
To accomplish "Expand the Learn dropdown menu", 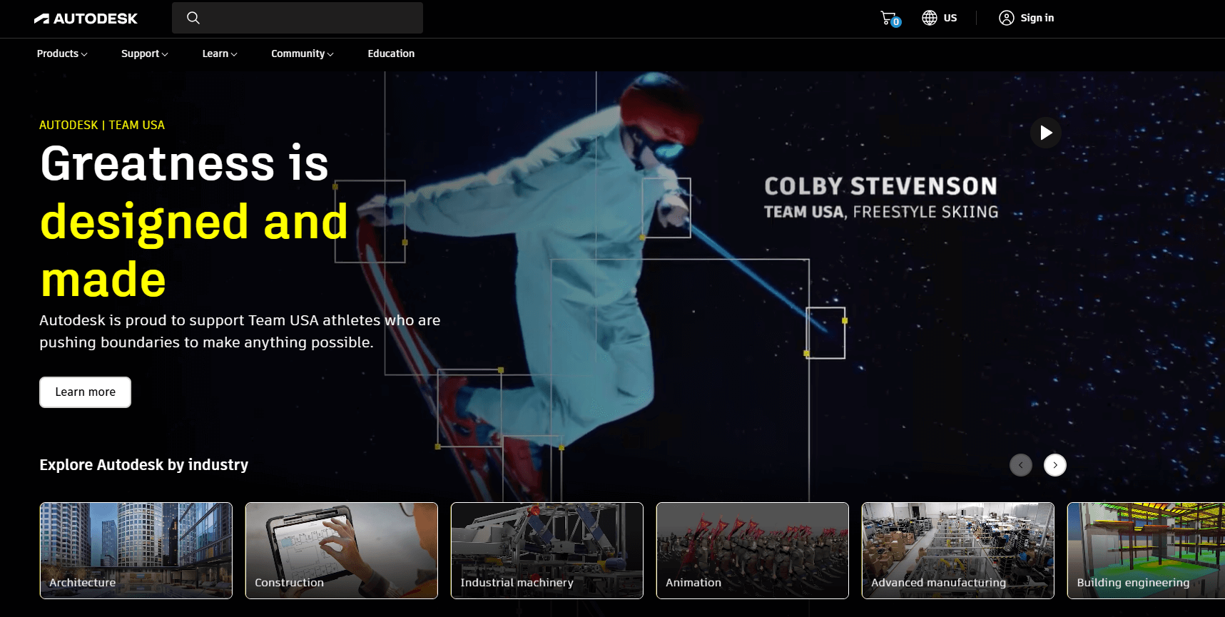I will [219, 53].
